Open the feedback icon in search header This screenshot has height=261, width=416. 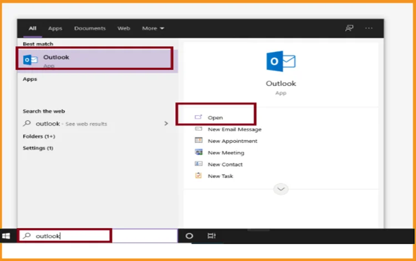[349, 28]
